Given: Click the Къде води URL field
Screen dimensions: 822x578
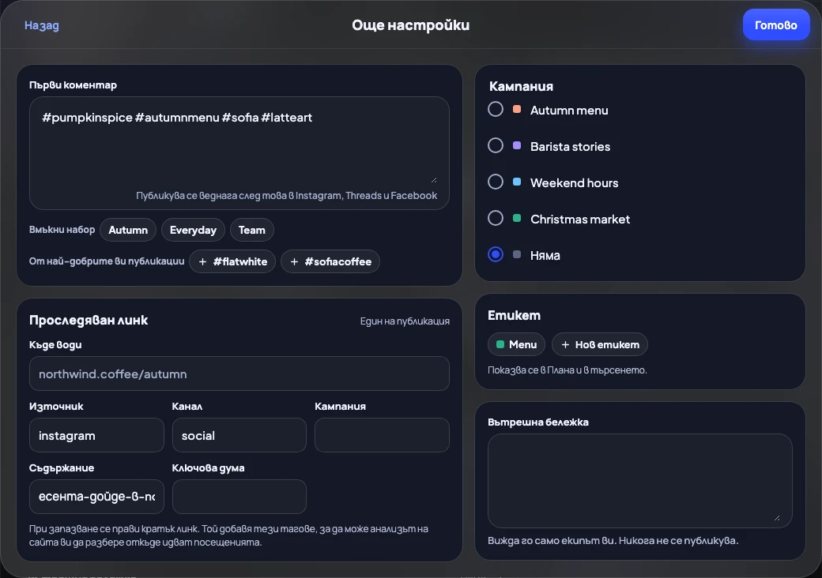Looking at the screenshot, I should click(x=239, y=373).
